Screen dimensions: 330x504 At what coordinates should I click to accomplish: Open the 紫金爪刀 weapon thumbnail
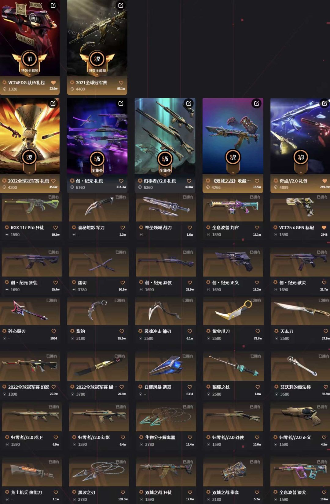[x=233, y=311]
